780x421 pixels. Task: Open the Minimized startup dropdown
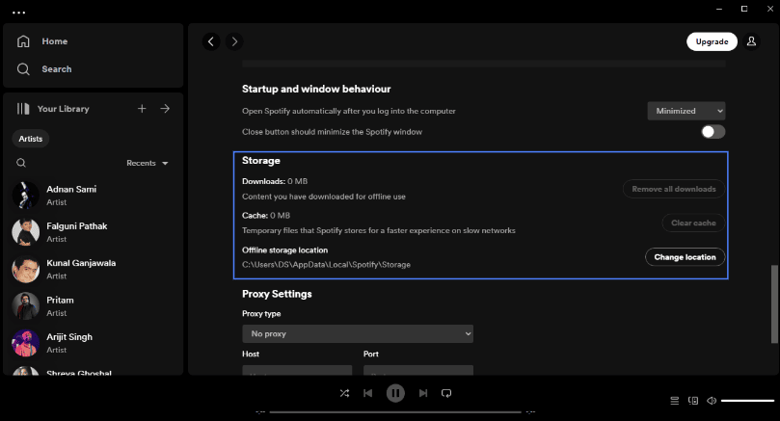(686, 111)
